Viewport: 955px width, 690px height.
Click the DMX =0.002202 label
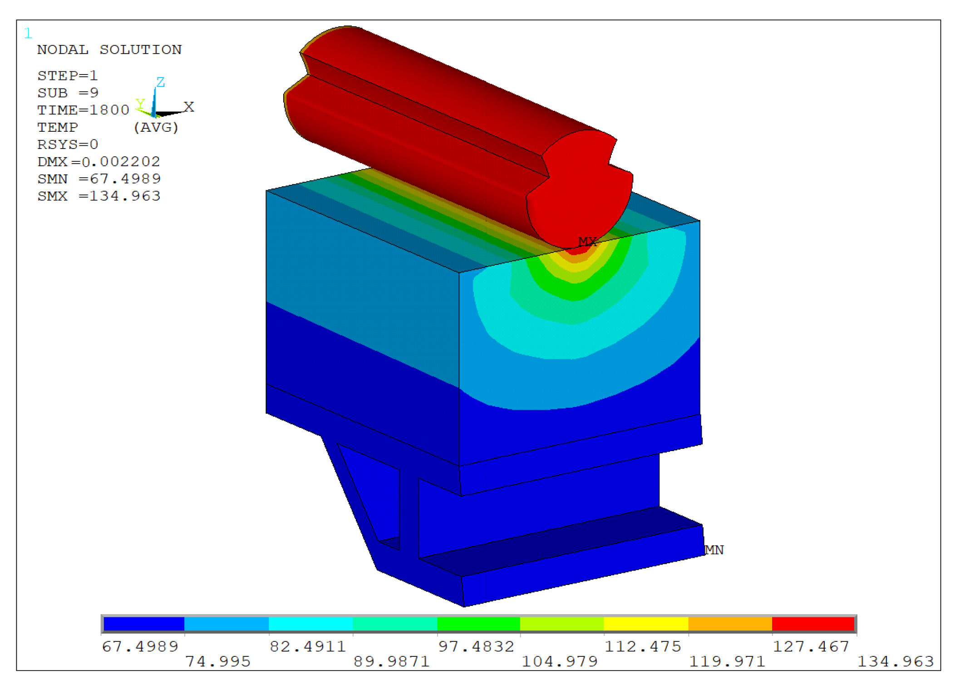[x=98, y=162]
